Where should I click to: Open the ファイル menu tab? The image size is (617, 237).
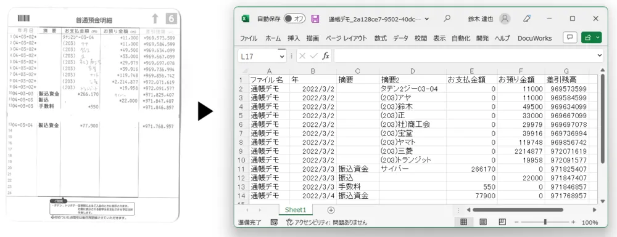tap(249, 38)
